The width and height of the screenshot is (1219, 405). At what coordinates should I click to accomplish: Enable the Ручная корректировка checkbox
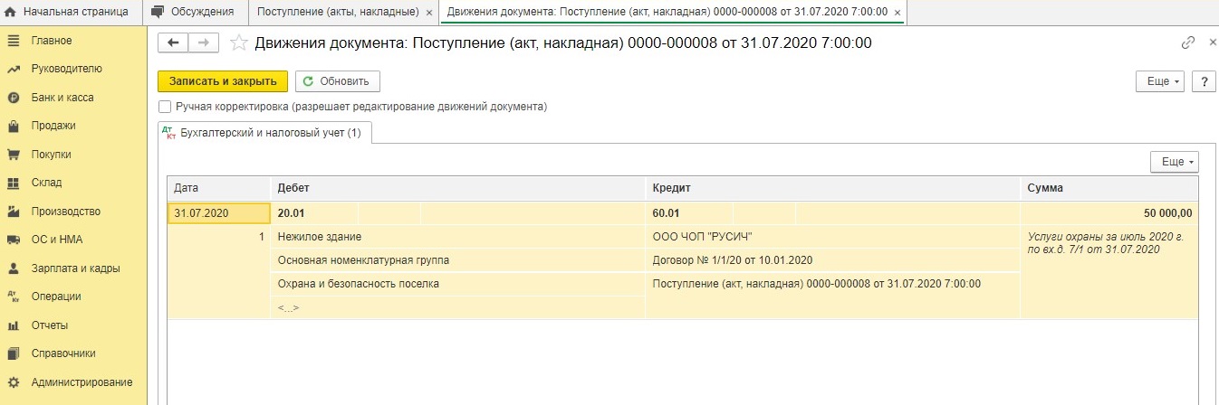(165, 107)
